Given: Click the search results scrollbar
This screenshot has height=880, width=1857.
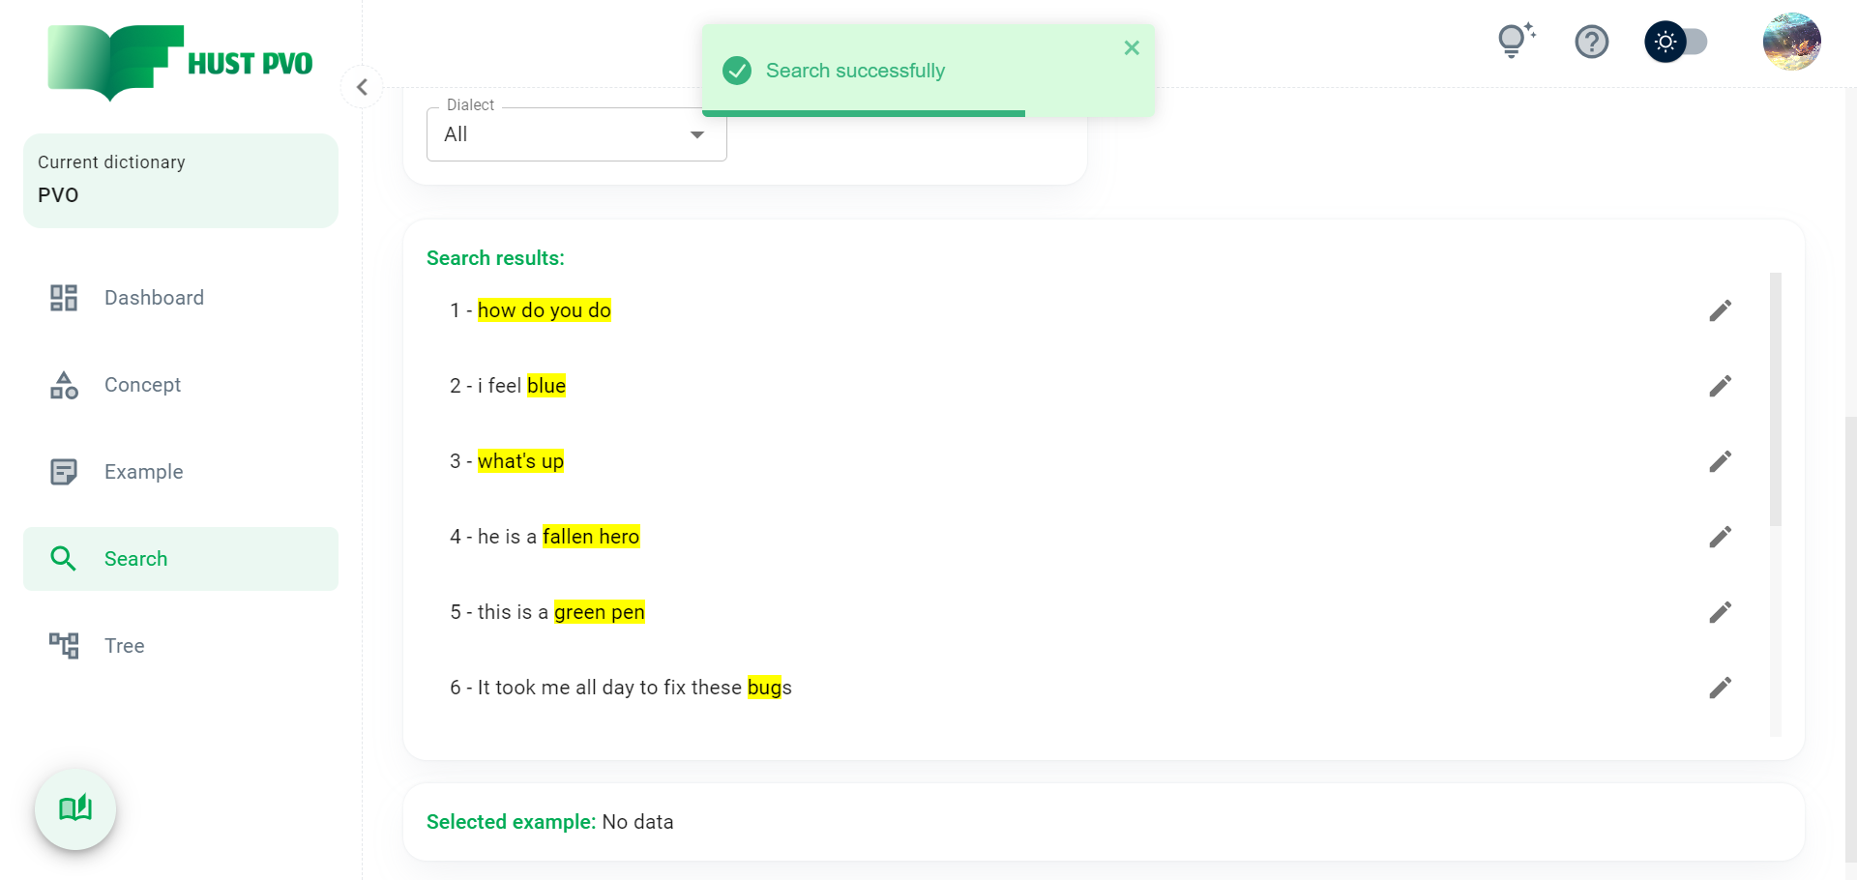Looking at the screenshot, I should tap(1776, 399).
